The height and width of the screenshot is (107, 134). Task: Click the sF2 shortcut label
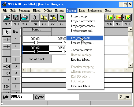[7, 24]
